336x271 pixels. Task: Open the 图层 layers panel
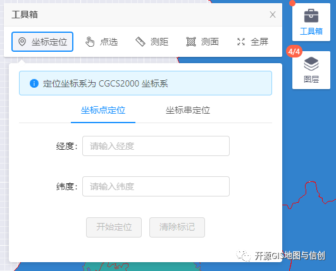[311, 70]
